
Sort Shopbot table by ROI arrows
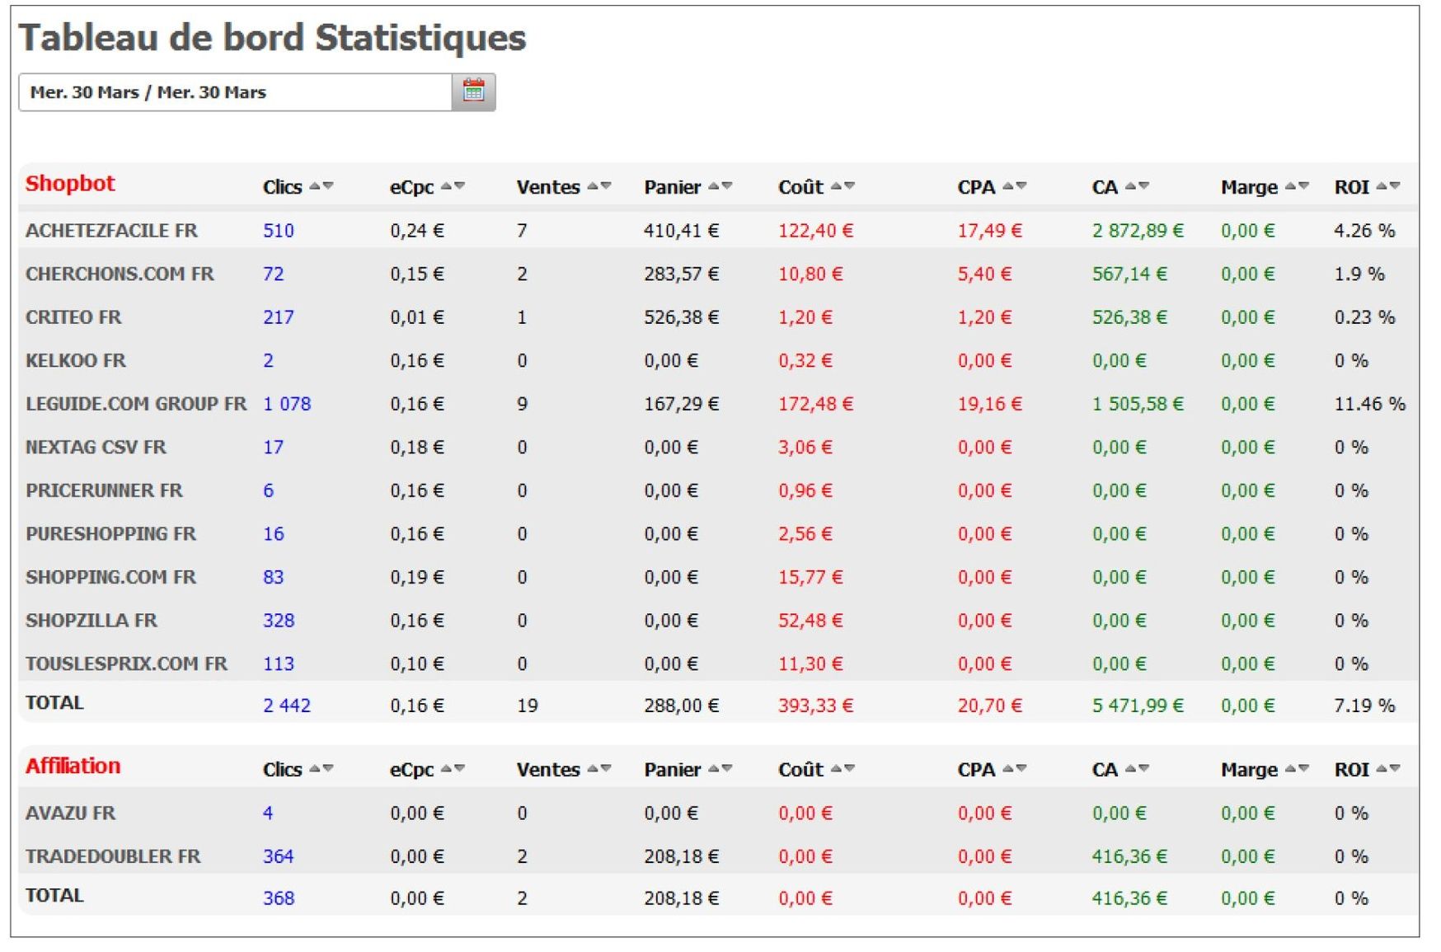tap(1388, 187)
